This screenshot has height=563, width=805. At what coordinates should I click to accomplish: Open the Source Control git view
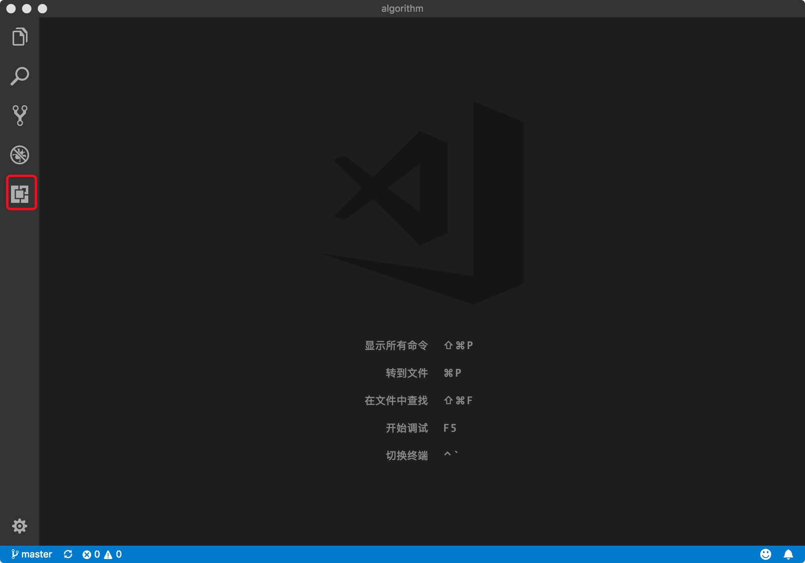pyautogui.click(x=20, y=115)
